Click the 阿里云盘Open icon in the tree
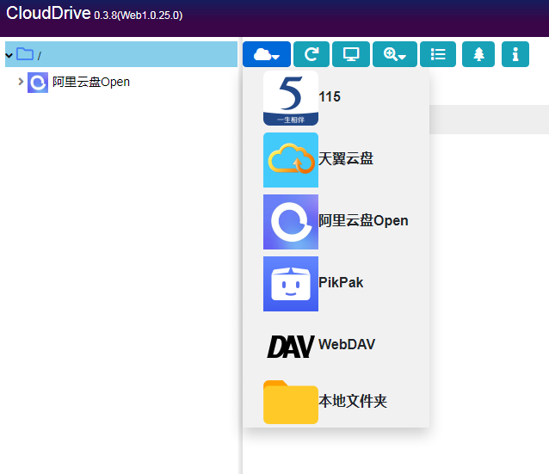 coord(38,83)
